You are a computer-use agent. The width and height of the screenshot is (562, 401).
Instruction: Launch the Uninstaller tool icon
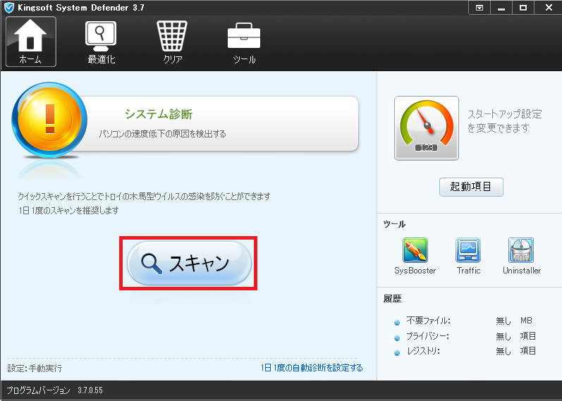521,251
